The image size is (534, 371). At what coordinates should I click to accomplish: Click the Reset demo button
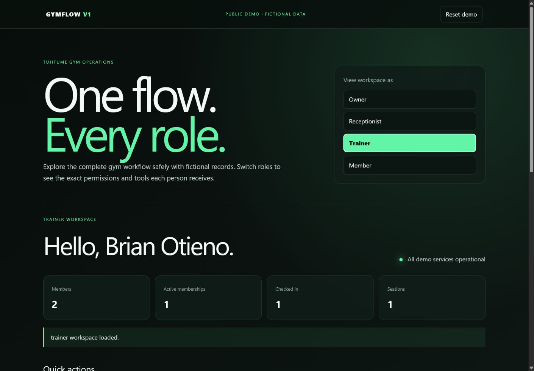click(x=461, y=14)
